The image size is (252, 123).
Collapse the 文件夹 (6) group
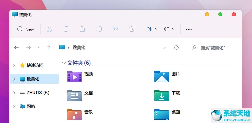(x=64, y=63)
